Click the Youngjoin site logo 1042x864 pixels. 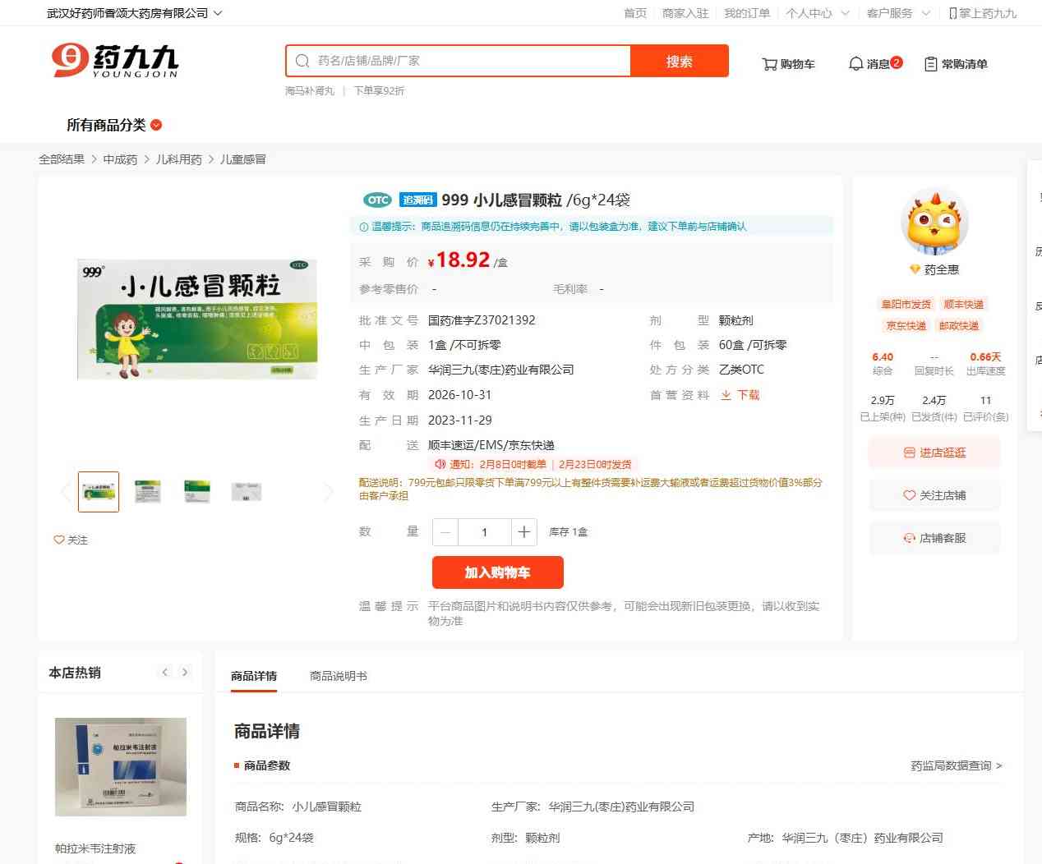click(114, 60)
